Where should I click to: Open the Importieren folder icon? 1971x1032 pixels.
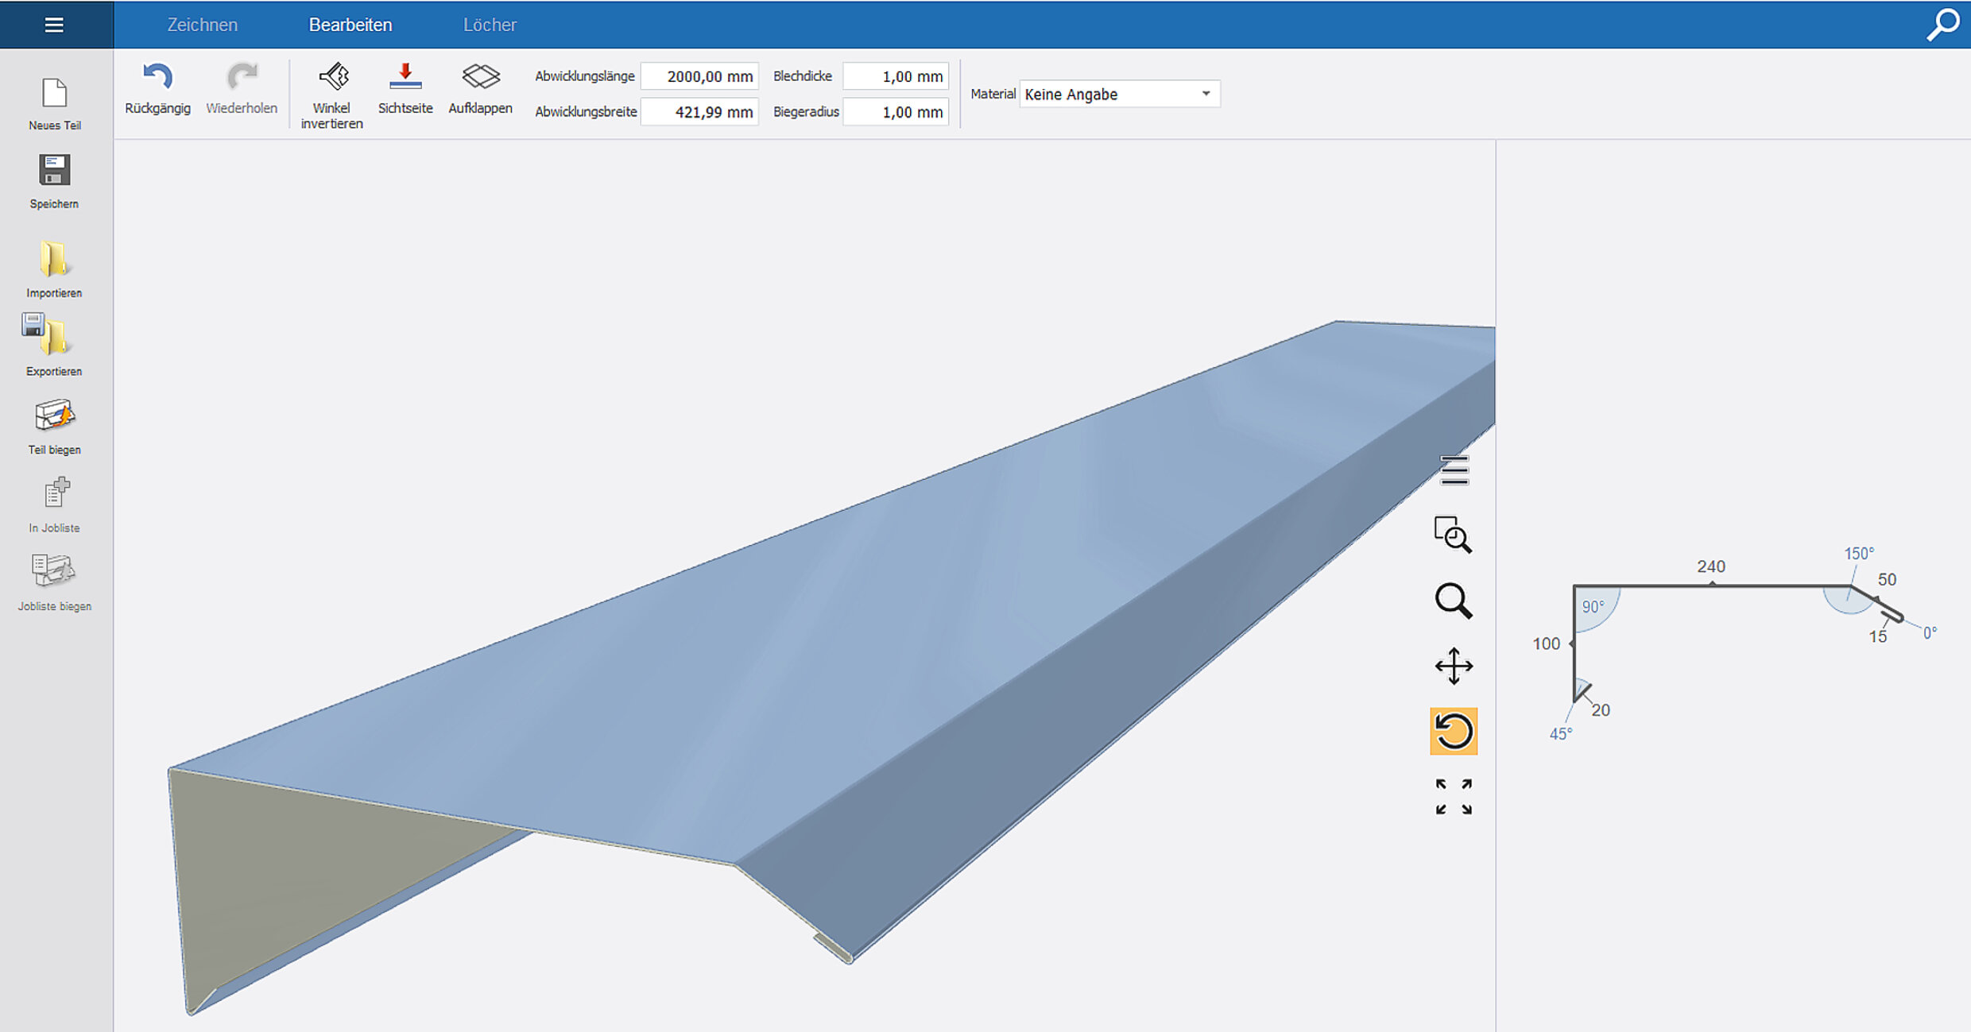[x=54, y=259]
